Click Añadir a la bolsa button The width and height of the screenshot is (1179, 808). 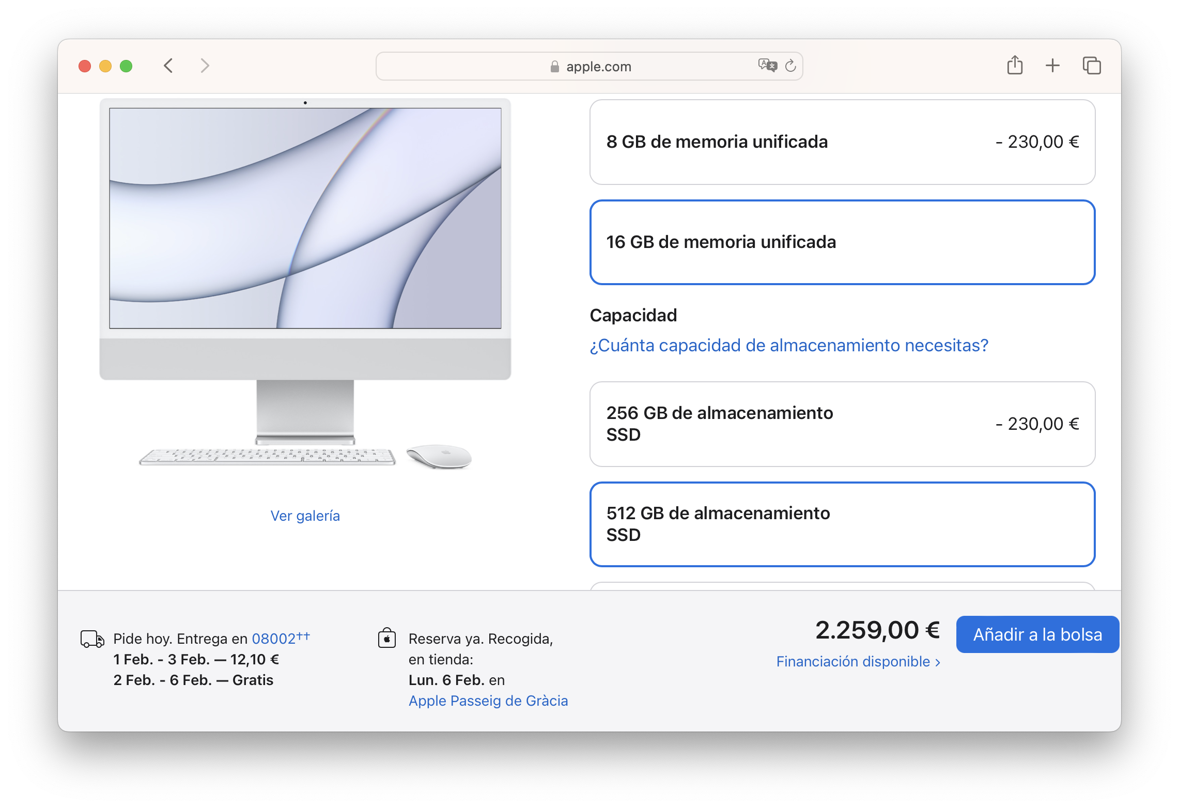click(x=1037, y=634)
